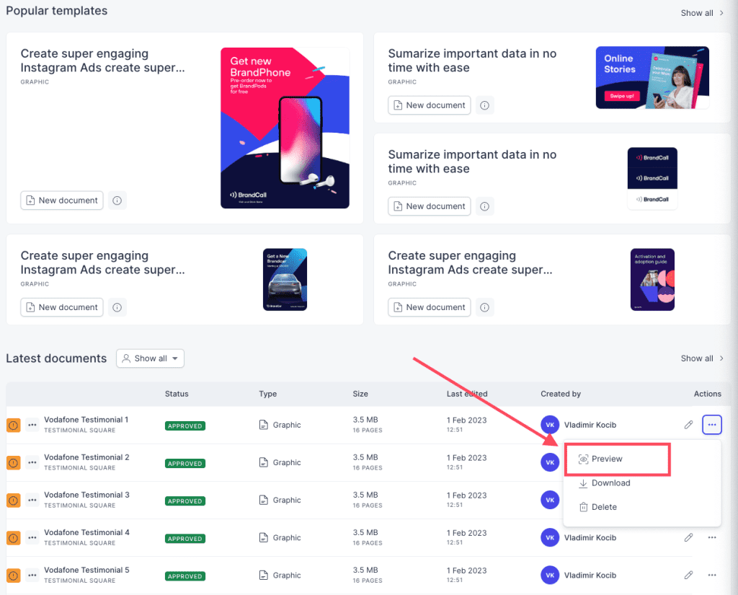Click the info icon beside the BrandPhone template
This screenshot has width=738, height=595.
coord(117,200)
